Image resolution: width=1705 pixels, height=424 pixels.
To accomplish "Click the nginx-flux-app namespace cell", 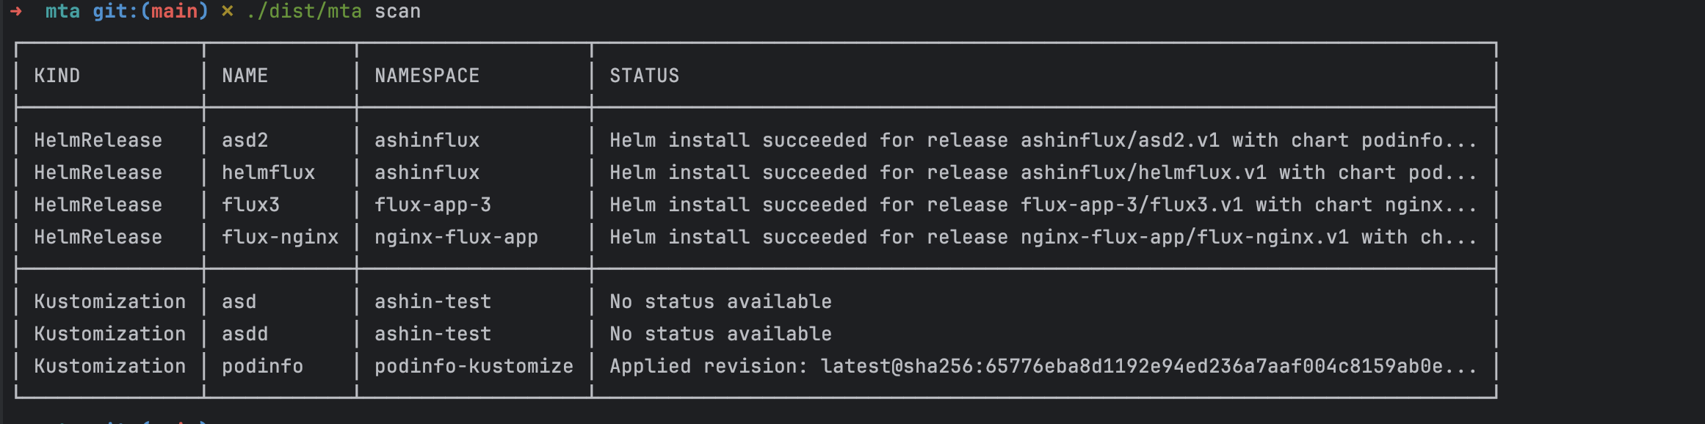I will pos(456,237).
